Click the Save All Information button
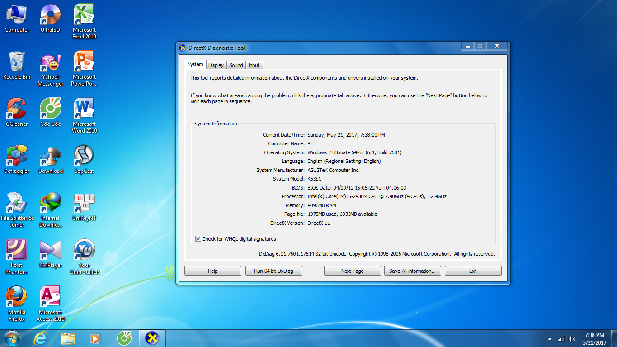 pos(412,271)
